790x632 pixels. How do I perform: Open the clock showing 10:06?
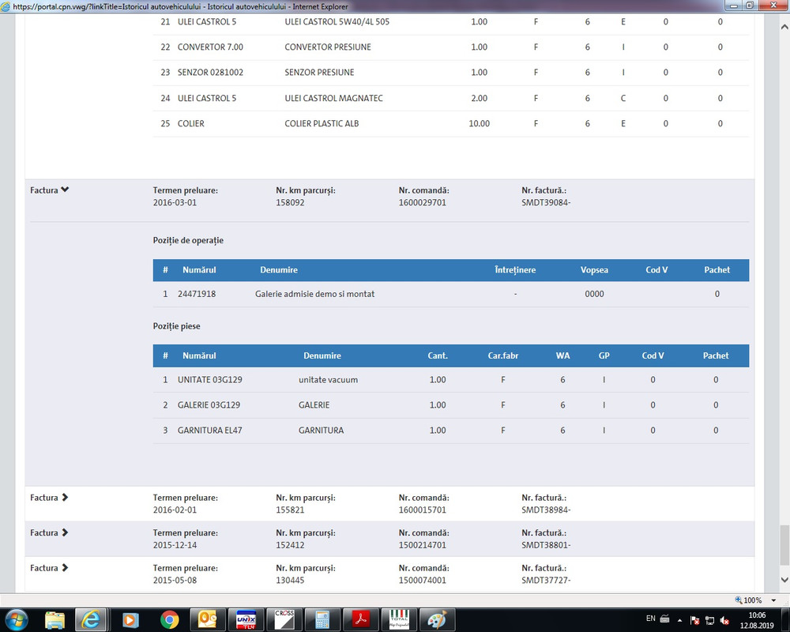[x=757, y=620]
